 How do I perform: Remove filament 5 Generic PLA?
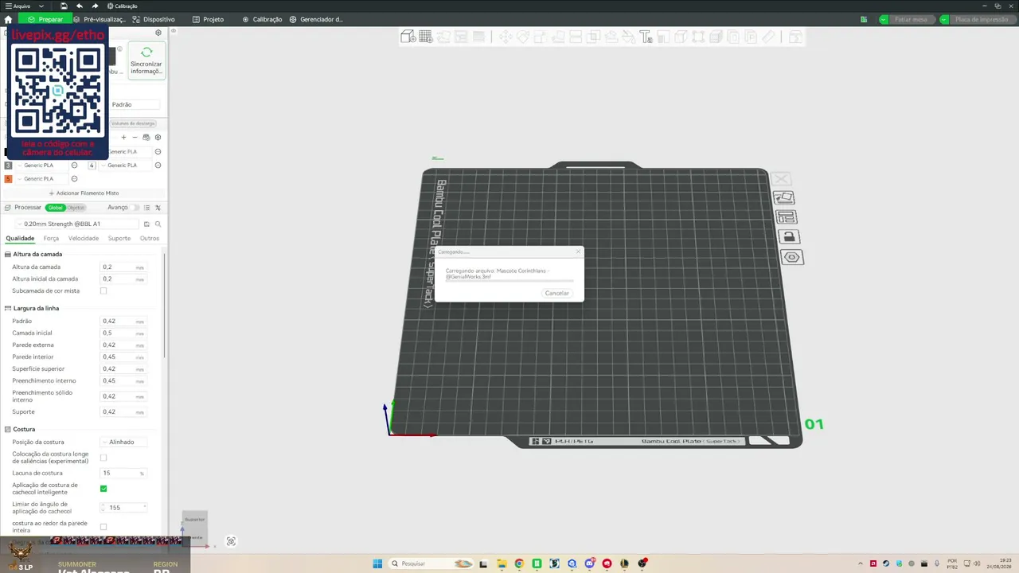click(74, 179)
